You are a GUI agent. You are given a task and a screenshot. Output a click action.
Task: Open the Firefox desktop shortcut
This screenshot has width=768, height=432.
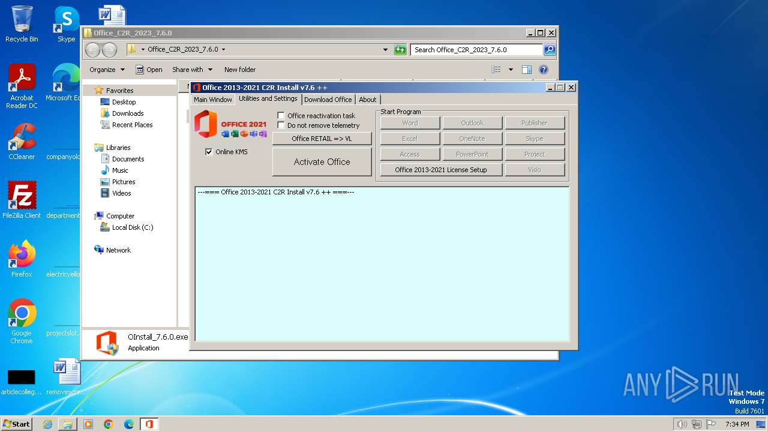point(22,259)
